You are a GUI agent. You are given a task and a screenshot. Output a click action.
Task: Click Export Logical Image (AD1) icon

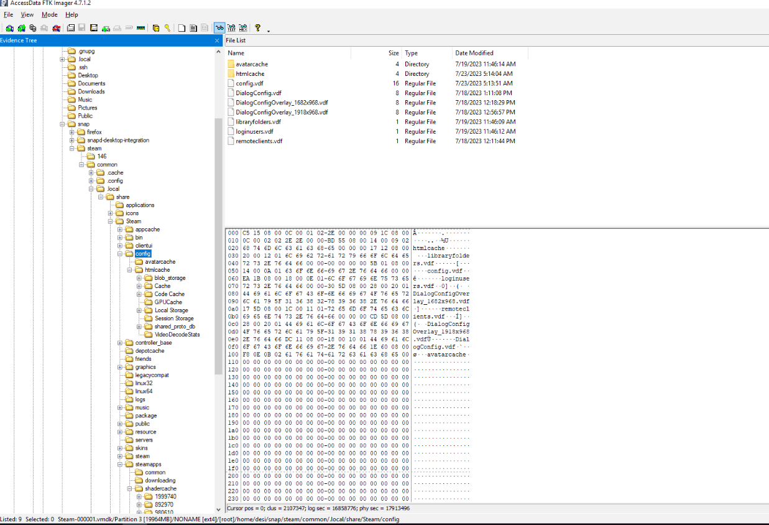pyautogui.click(x=94, y=28)
